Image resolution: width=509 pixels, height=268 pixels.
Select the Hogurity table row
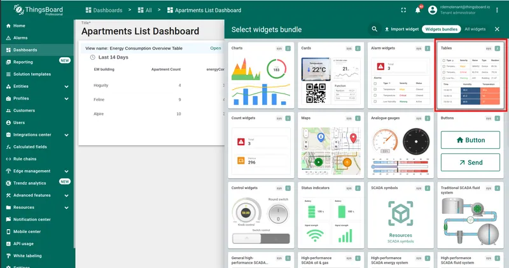[x=152, y=85]
